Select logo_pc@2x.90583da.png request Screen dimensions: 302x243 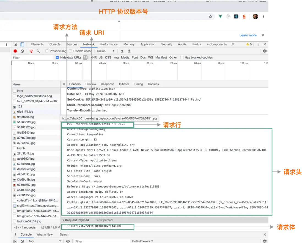[36, 96]
